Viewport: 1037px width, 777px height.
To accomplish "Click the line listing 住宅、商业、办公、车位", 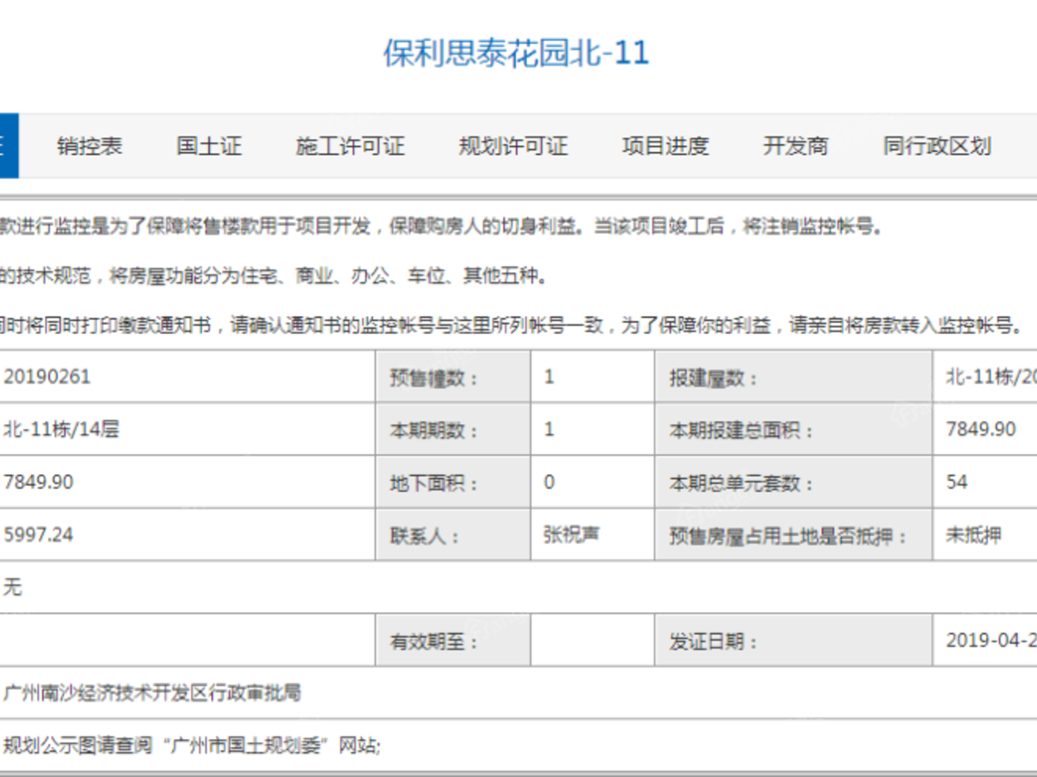I will click(x=274, y=276).
